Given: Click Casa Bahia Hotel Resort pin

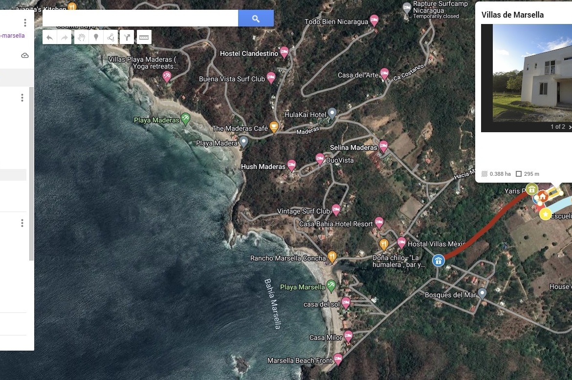Looking at the screenshot, I should pos(379,222).
